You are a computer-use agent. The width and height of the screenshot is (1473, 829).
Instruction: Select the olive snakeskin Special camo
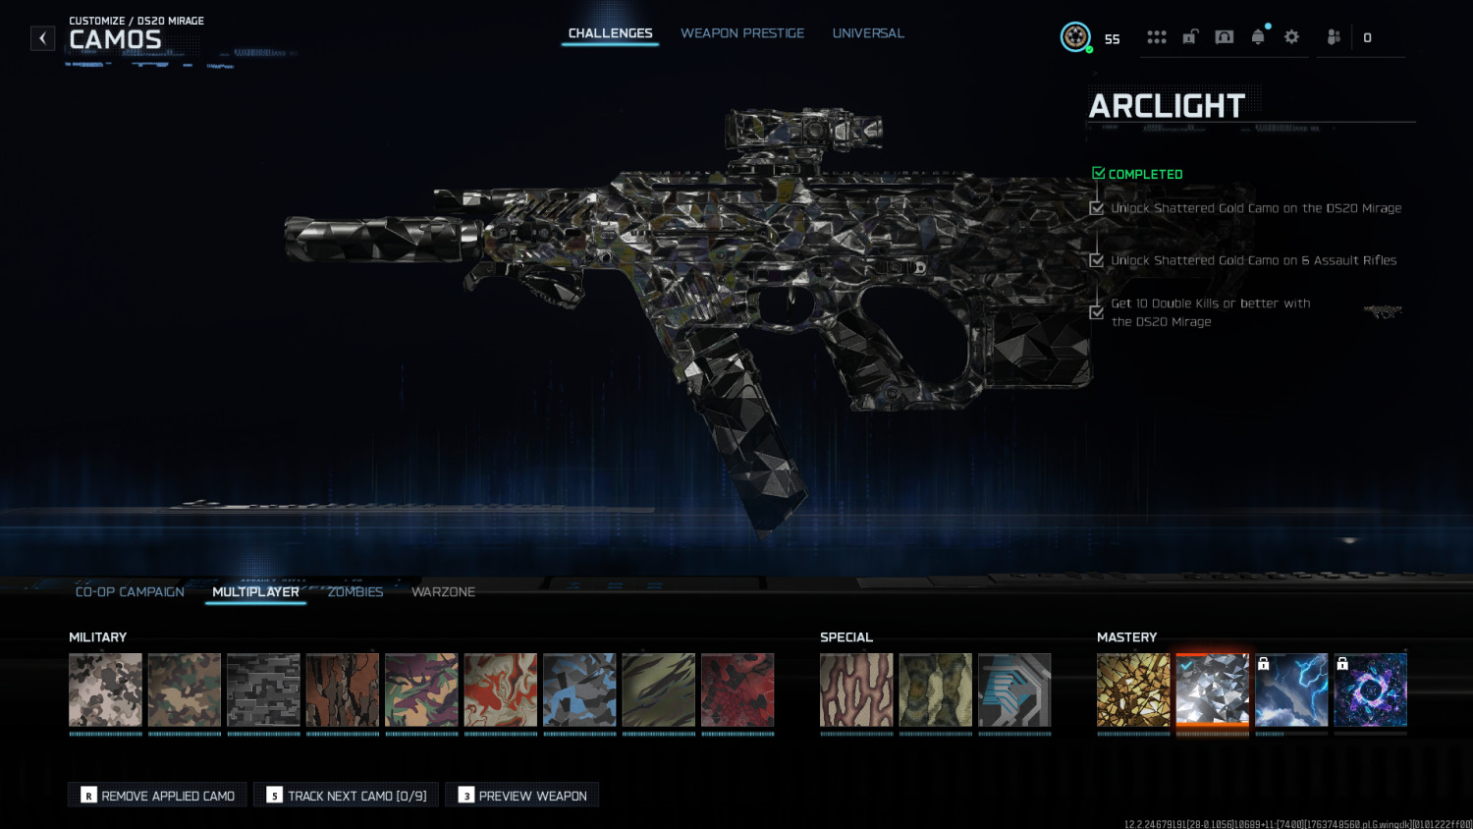tap(936, 691)
